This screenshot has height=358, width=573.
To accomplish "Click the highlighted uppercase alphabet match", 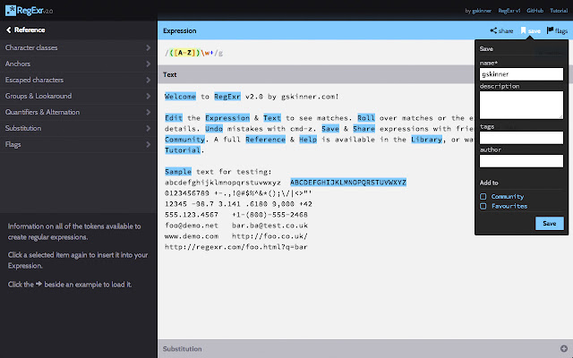I will point(348,183).
